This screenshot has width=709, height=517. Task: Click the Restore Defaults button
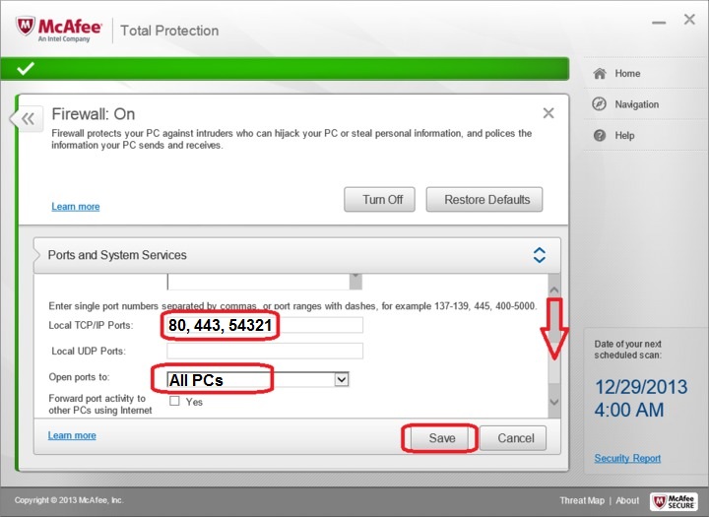(486, 200)
